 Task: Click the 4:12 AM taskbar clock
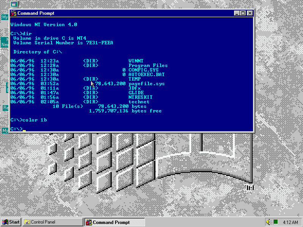290,222
